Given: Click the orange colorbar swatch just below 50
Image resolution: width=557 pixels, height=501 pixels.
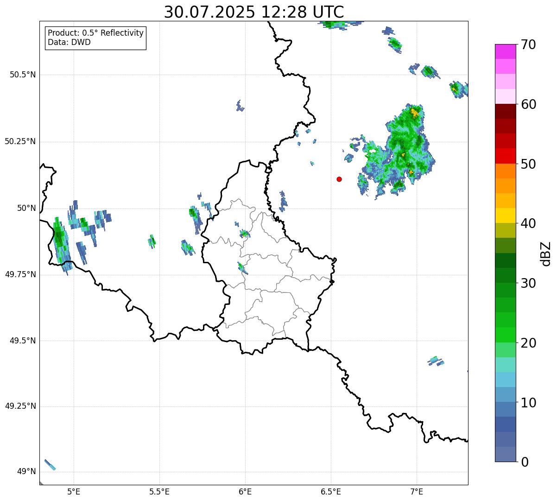Looking at the screenshot, I should point(505,171).
